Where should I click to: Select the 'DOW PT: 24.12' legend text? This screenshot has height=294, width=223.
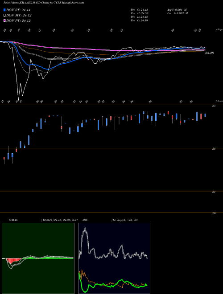click(18, 20)
